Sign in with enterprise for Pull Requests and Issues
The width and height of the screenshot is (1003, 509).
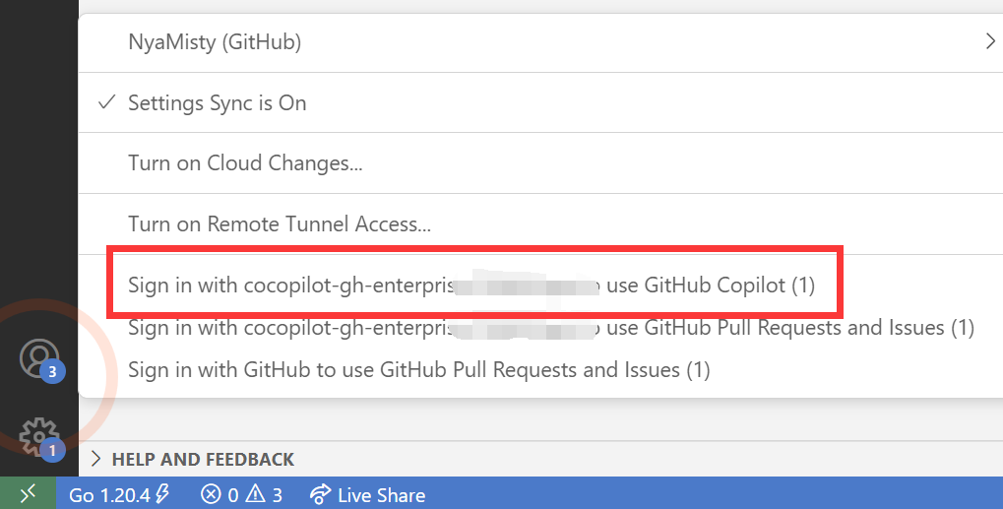[x=551, y=328]
